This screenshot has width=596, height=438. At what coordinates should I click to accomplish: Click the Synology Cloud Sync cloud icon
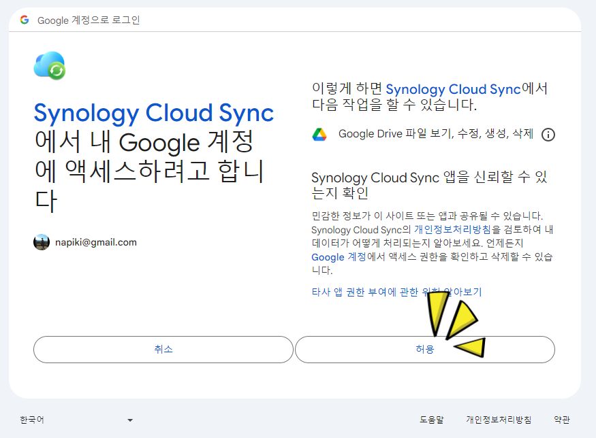[50, 65]
